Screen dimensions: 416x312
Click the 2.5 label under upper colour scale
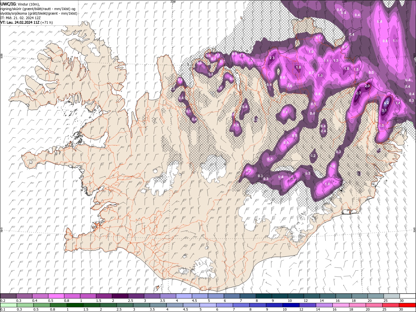tap(130, 301)
